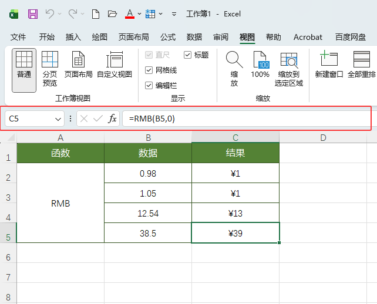
Task: Open a 新建窗口 new window
Action: tap(329, 65)
